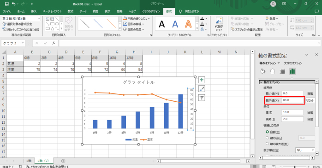The height and width of the screenshot is (168, 322).
Task: Select 自動(O) radio button
Action: click(x=267, y=132)
